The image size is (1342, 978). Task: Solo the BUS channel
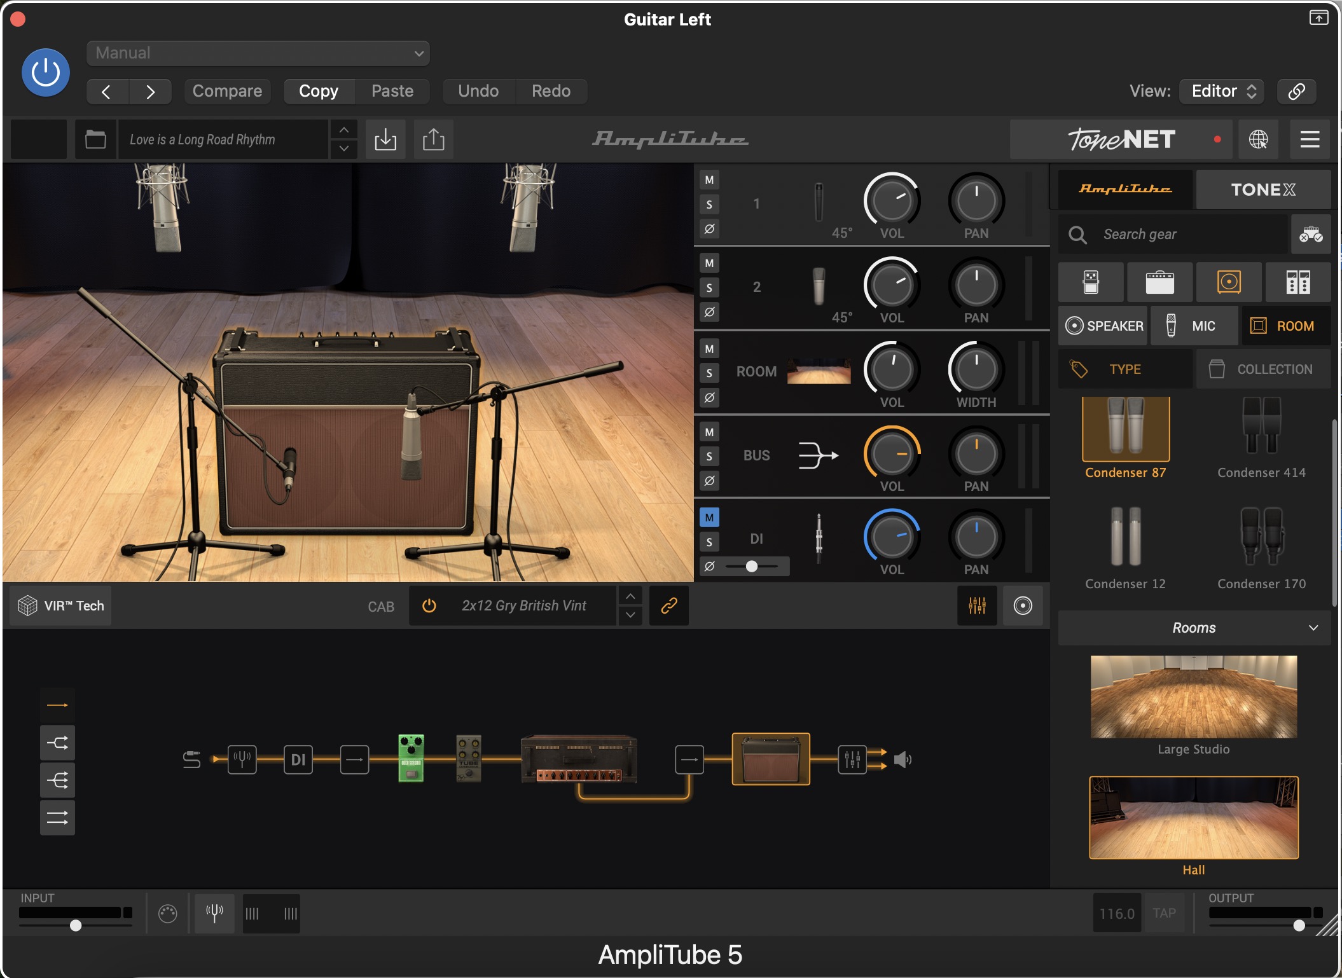pyautogui.click(x=709, y=456)
